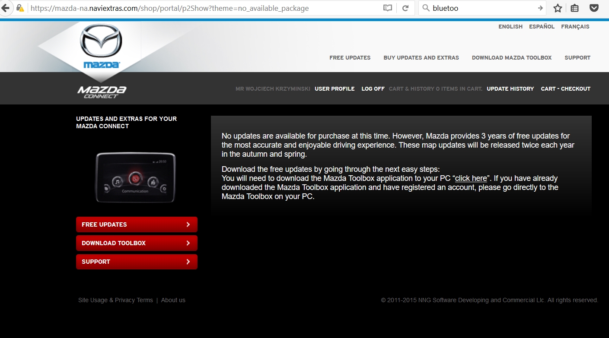Open the "click here" Toolbox download link

(471, 178)
